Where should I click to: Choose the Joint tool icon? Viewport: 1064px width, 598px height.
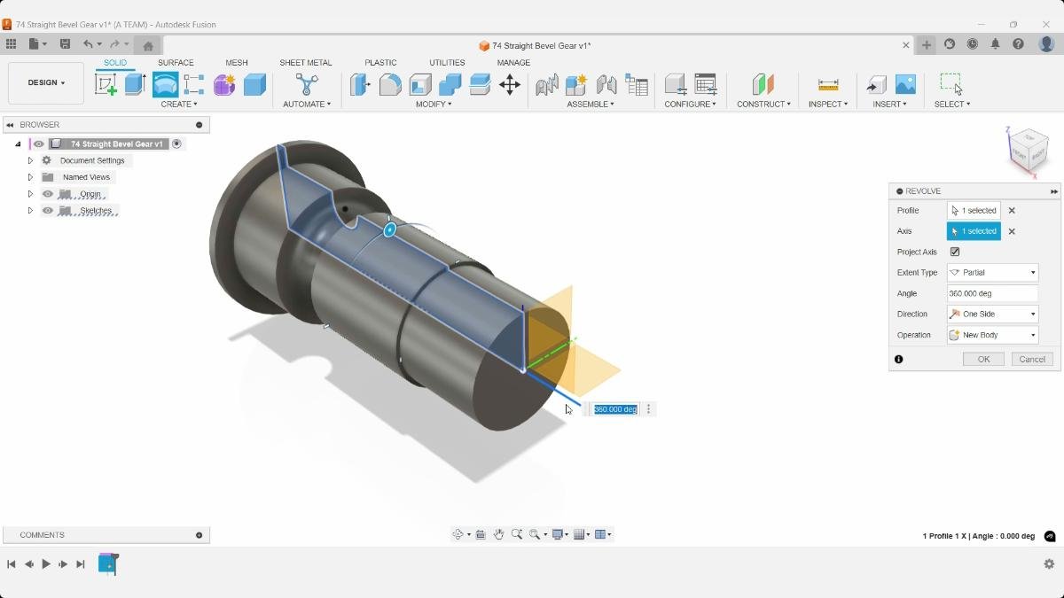point(606,84)
